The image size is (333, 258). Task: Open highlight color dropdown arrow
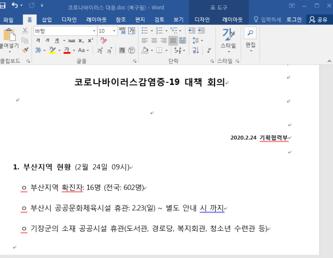point(59,51)
